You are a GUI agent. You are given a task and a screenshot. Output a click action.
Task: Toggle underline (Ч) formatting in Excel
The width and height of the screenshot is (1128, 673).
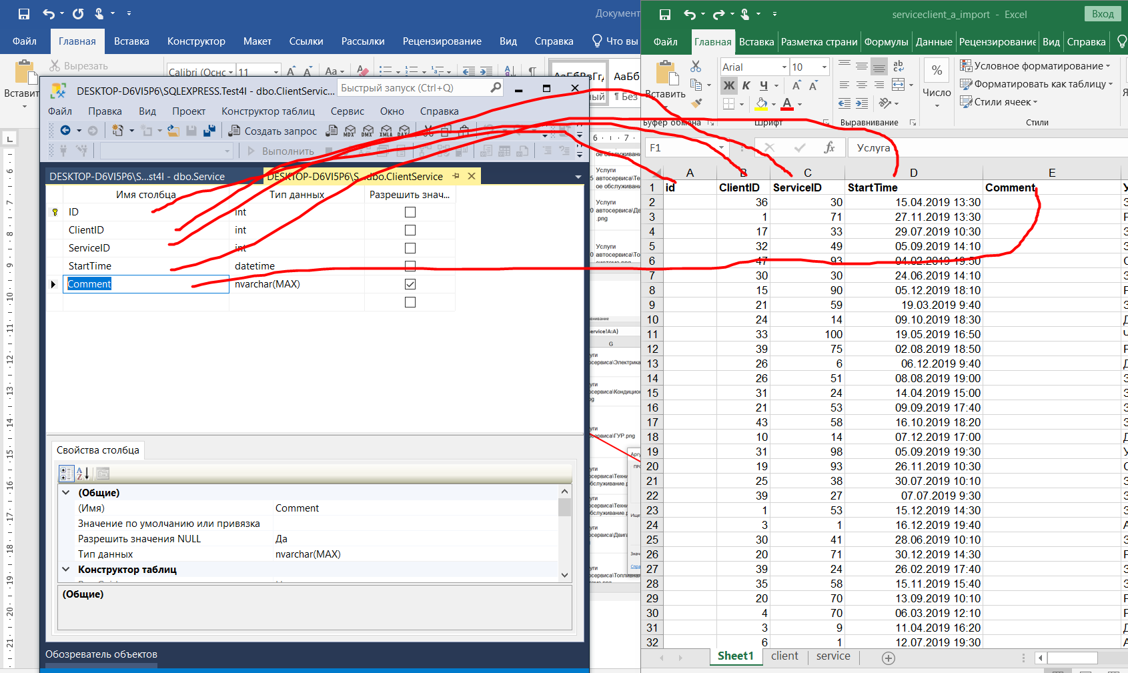[764, 85]
